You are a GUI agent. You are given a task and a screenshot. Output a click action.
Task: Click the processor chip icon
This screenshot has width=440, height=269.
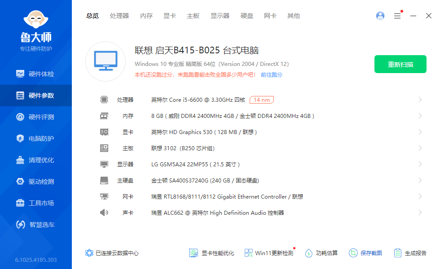[104, 100]
